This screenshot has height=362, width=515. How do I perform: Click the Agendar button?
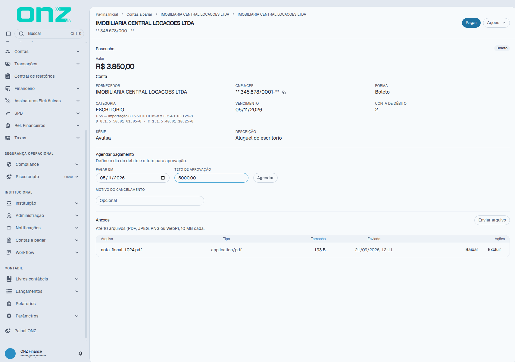tap(265, 178)
